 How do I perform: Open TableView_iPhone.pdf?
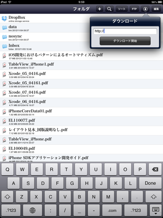(81, 140)
